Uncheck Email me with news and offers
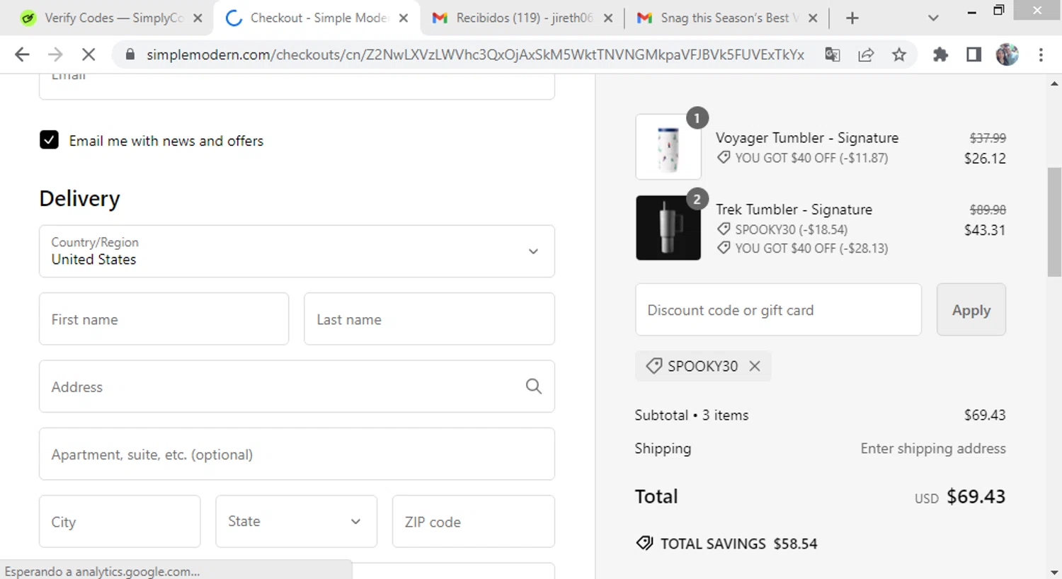Screen dimensions: 1062x579 (50, 140)
